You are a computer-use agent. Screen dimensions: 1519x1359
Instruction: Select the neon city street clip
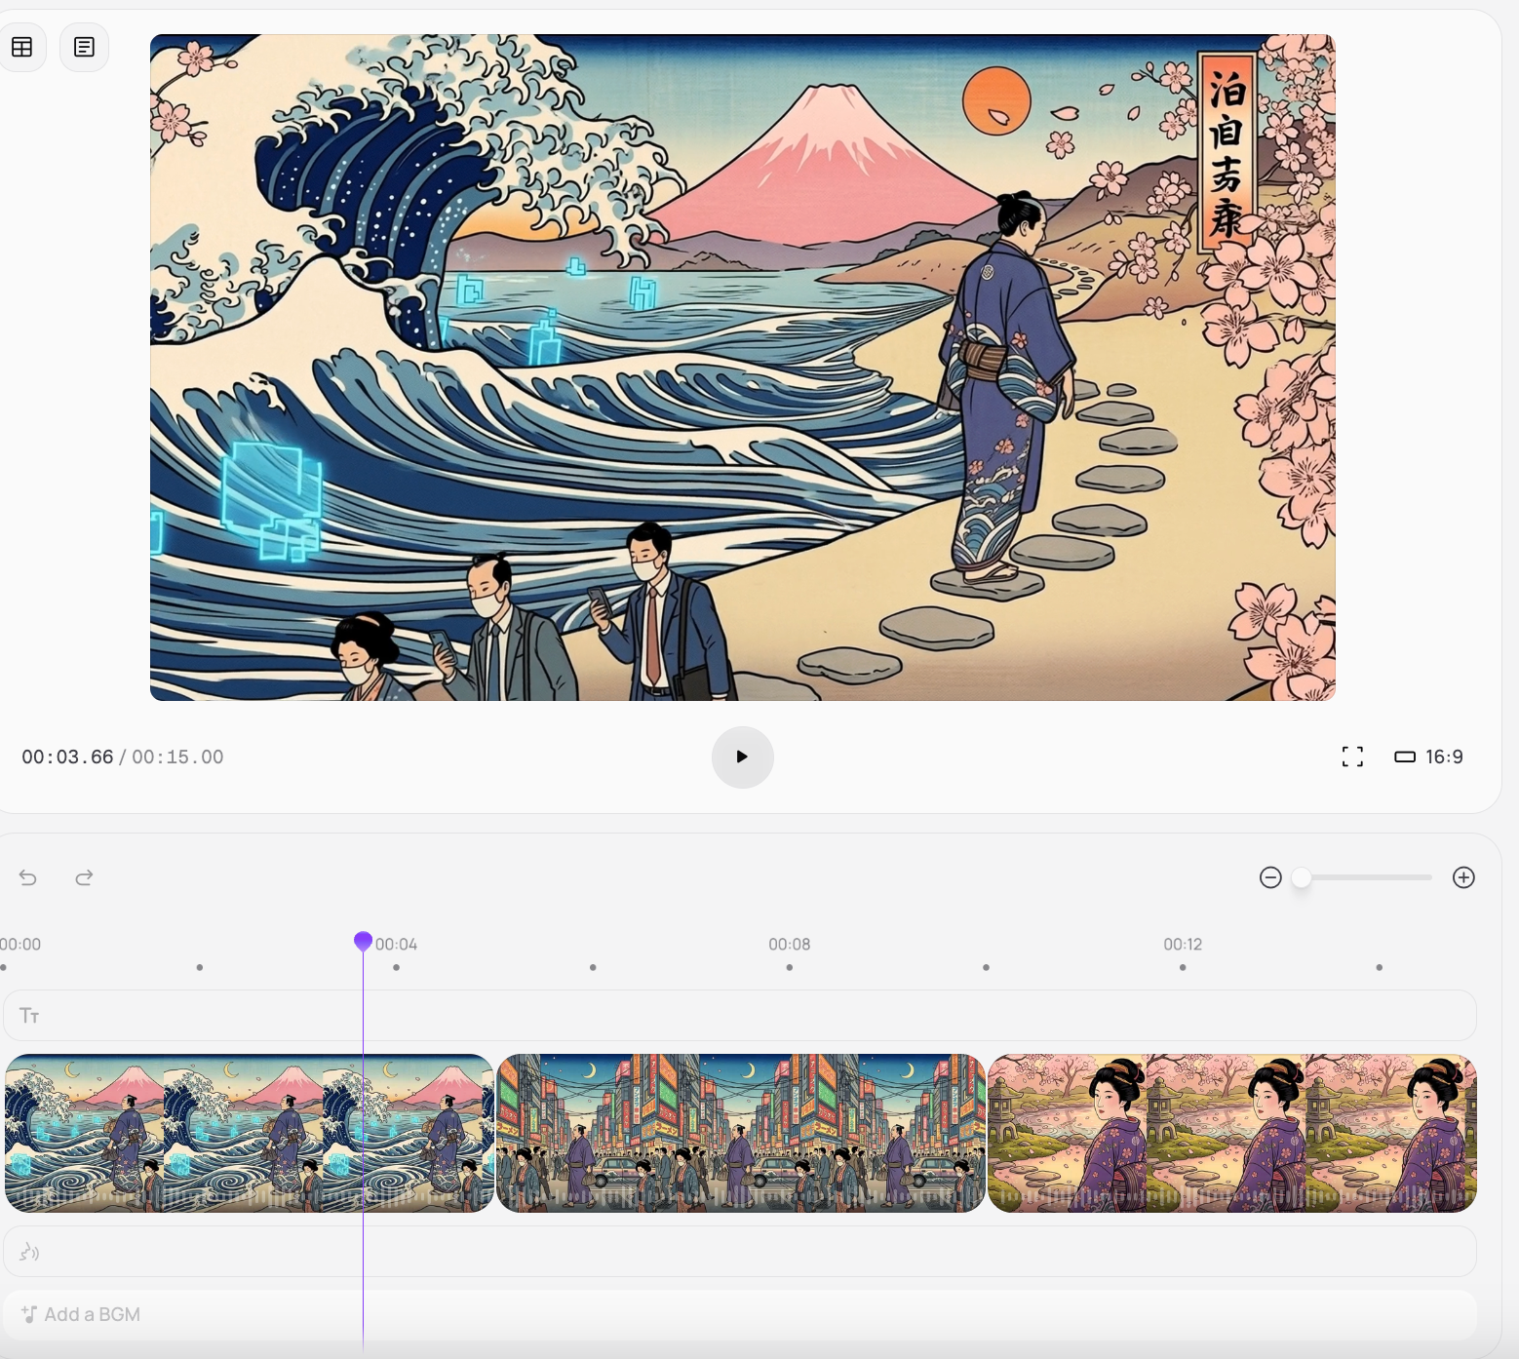point(741,1133)
